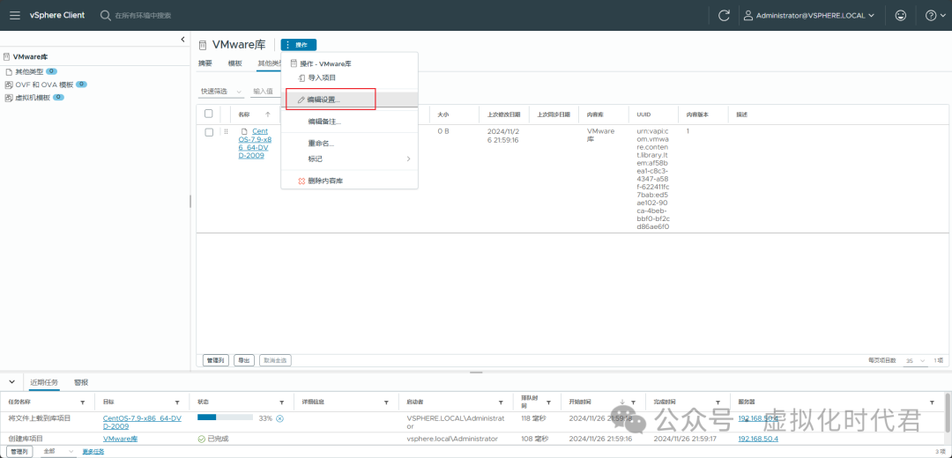Open the hamburger main menu
The height and width of the screenshot is (458, 952).
pyautogui.click(x=15, y=15)
